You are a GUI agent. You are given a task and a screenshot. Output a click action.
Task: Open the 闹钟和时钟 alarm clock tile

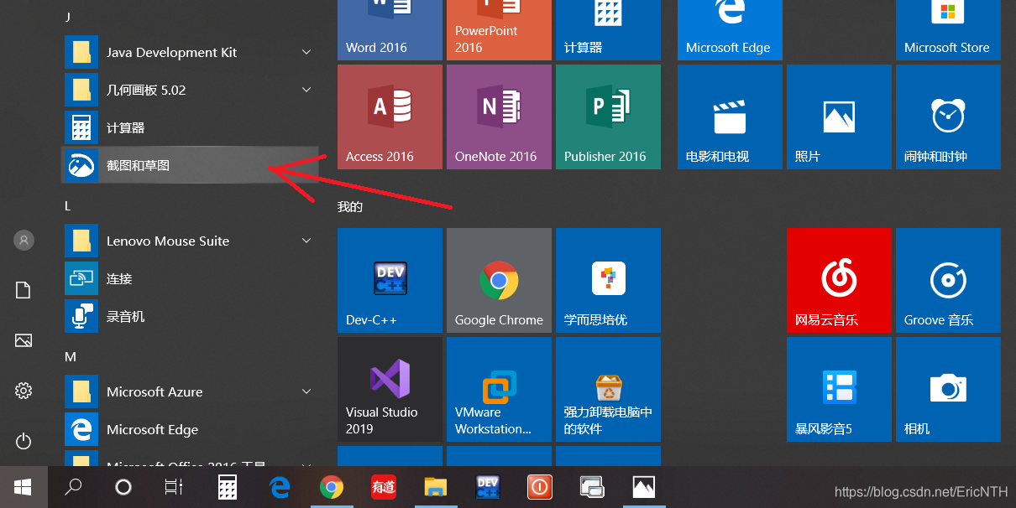pyautogui.click(x=948, y=117)
